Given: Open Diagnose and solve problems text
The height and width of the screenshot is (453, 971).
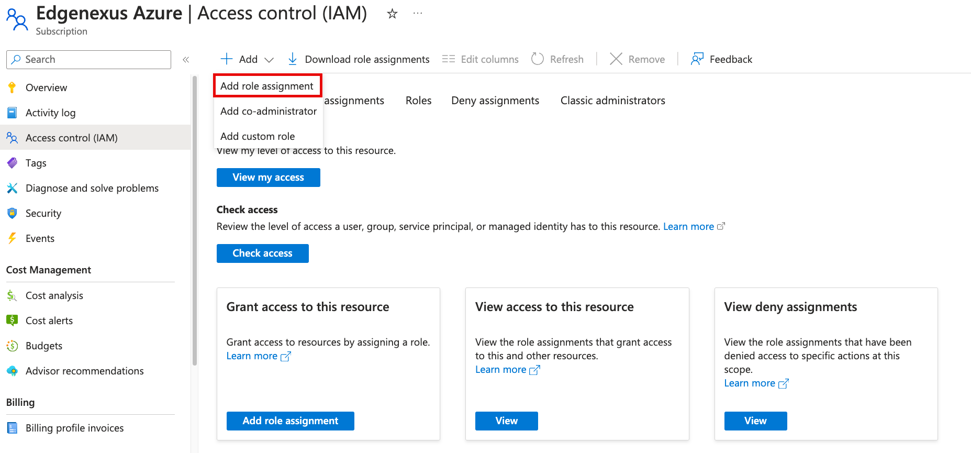Looking at the screenshot, I should pyautogui.click(x=92, y=188).
